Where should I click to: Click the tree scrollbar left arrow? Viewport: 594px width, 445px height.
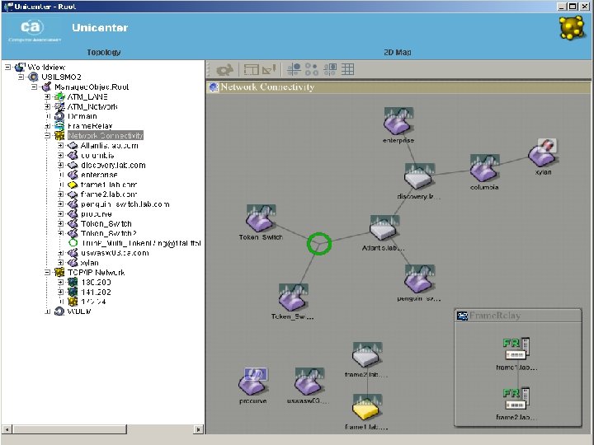click(7, 429)
